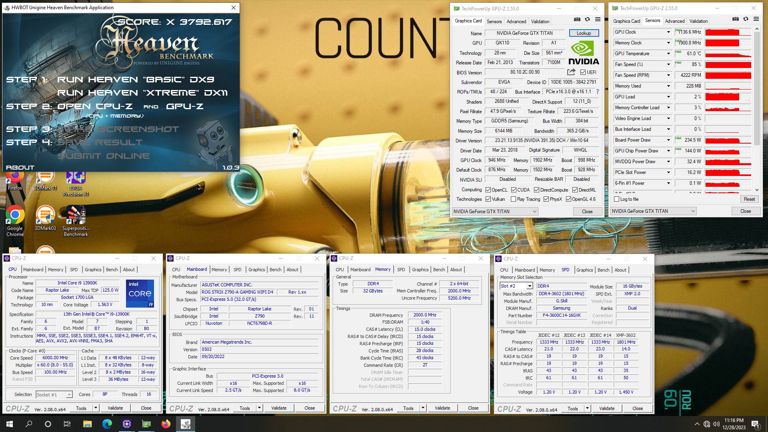Click refresh icon in GPU-Z Sensors window
Screen dimensions: 768x432
(x=746, y=19)
